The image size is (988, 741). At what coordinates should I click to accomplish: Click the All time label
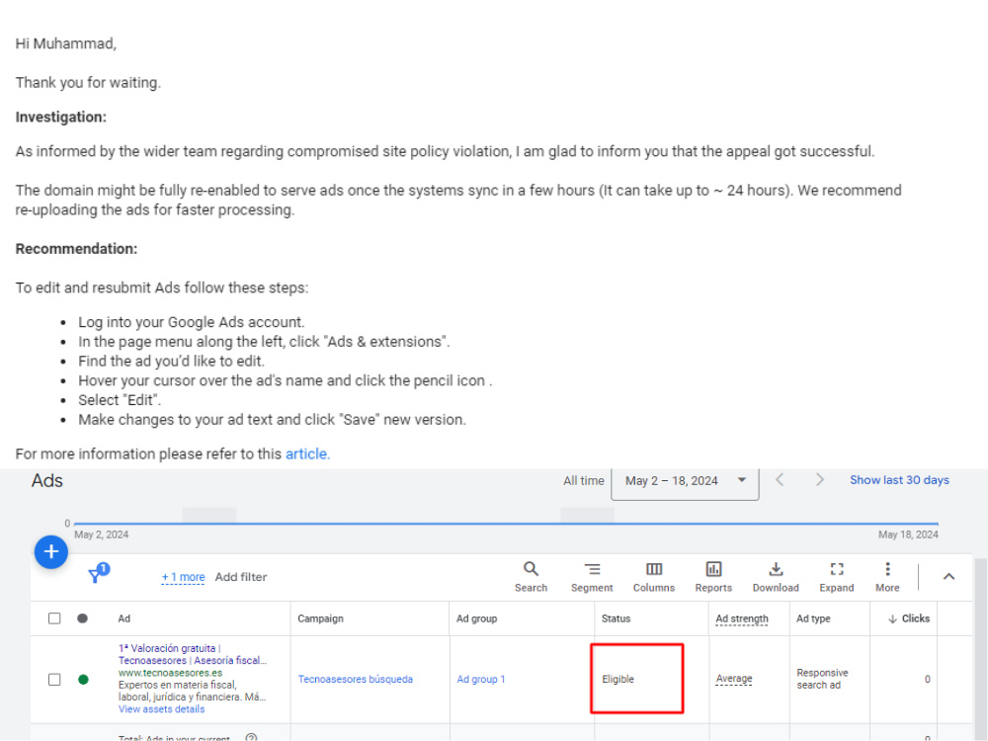point(584,481)
